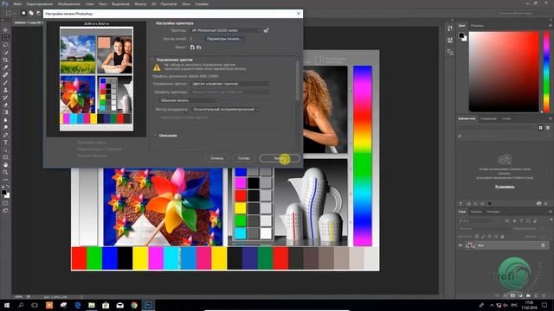
Task: Select the Hand tool
Action: 5,165
